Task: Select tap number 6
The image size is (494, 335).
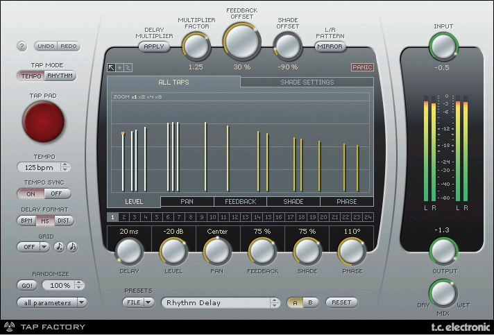Action: (168, 217)
